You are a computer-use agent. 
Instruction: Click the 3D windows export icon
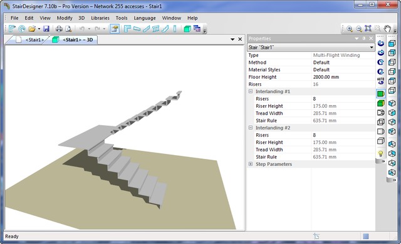click(197, 29)
